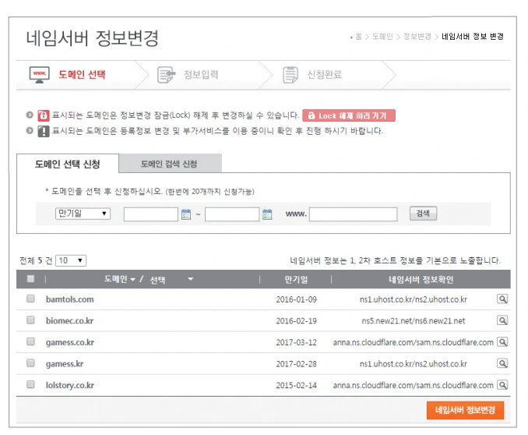Viewport: 528px width, 435px height.
Task: Click the expiry date 2017-03-12
Action: click(x=297, y=342)
